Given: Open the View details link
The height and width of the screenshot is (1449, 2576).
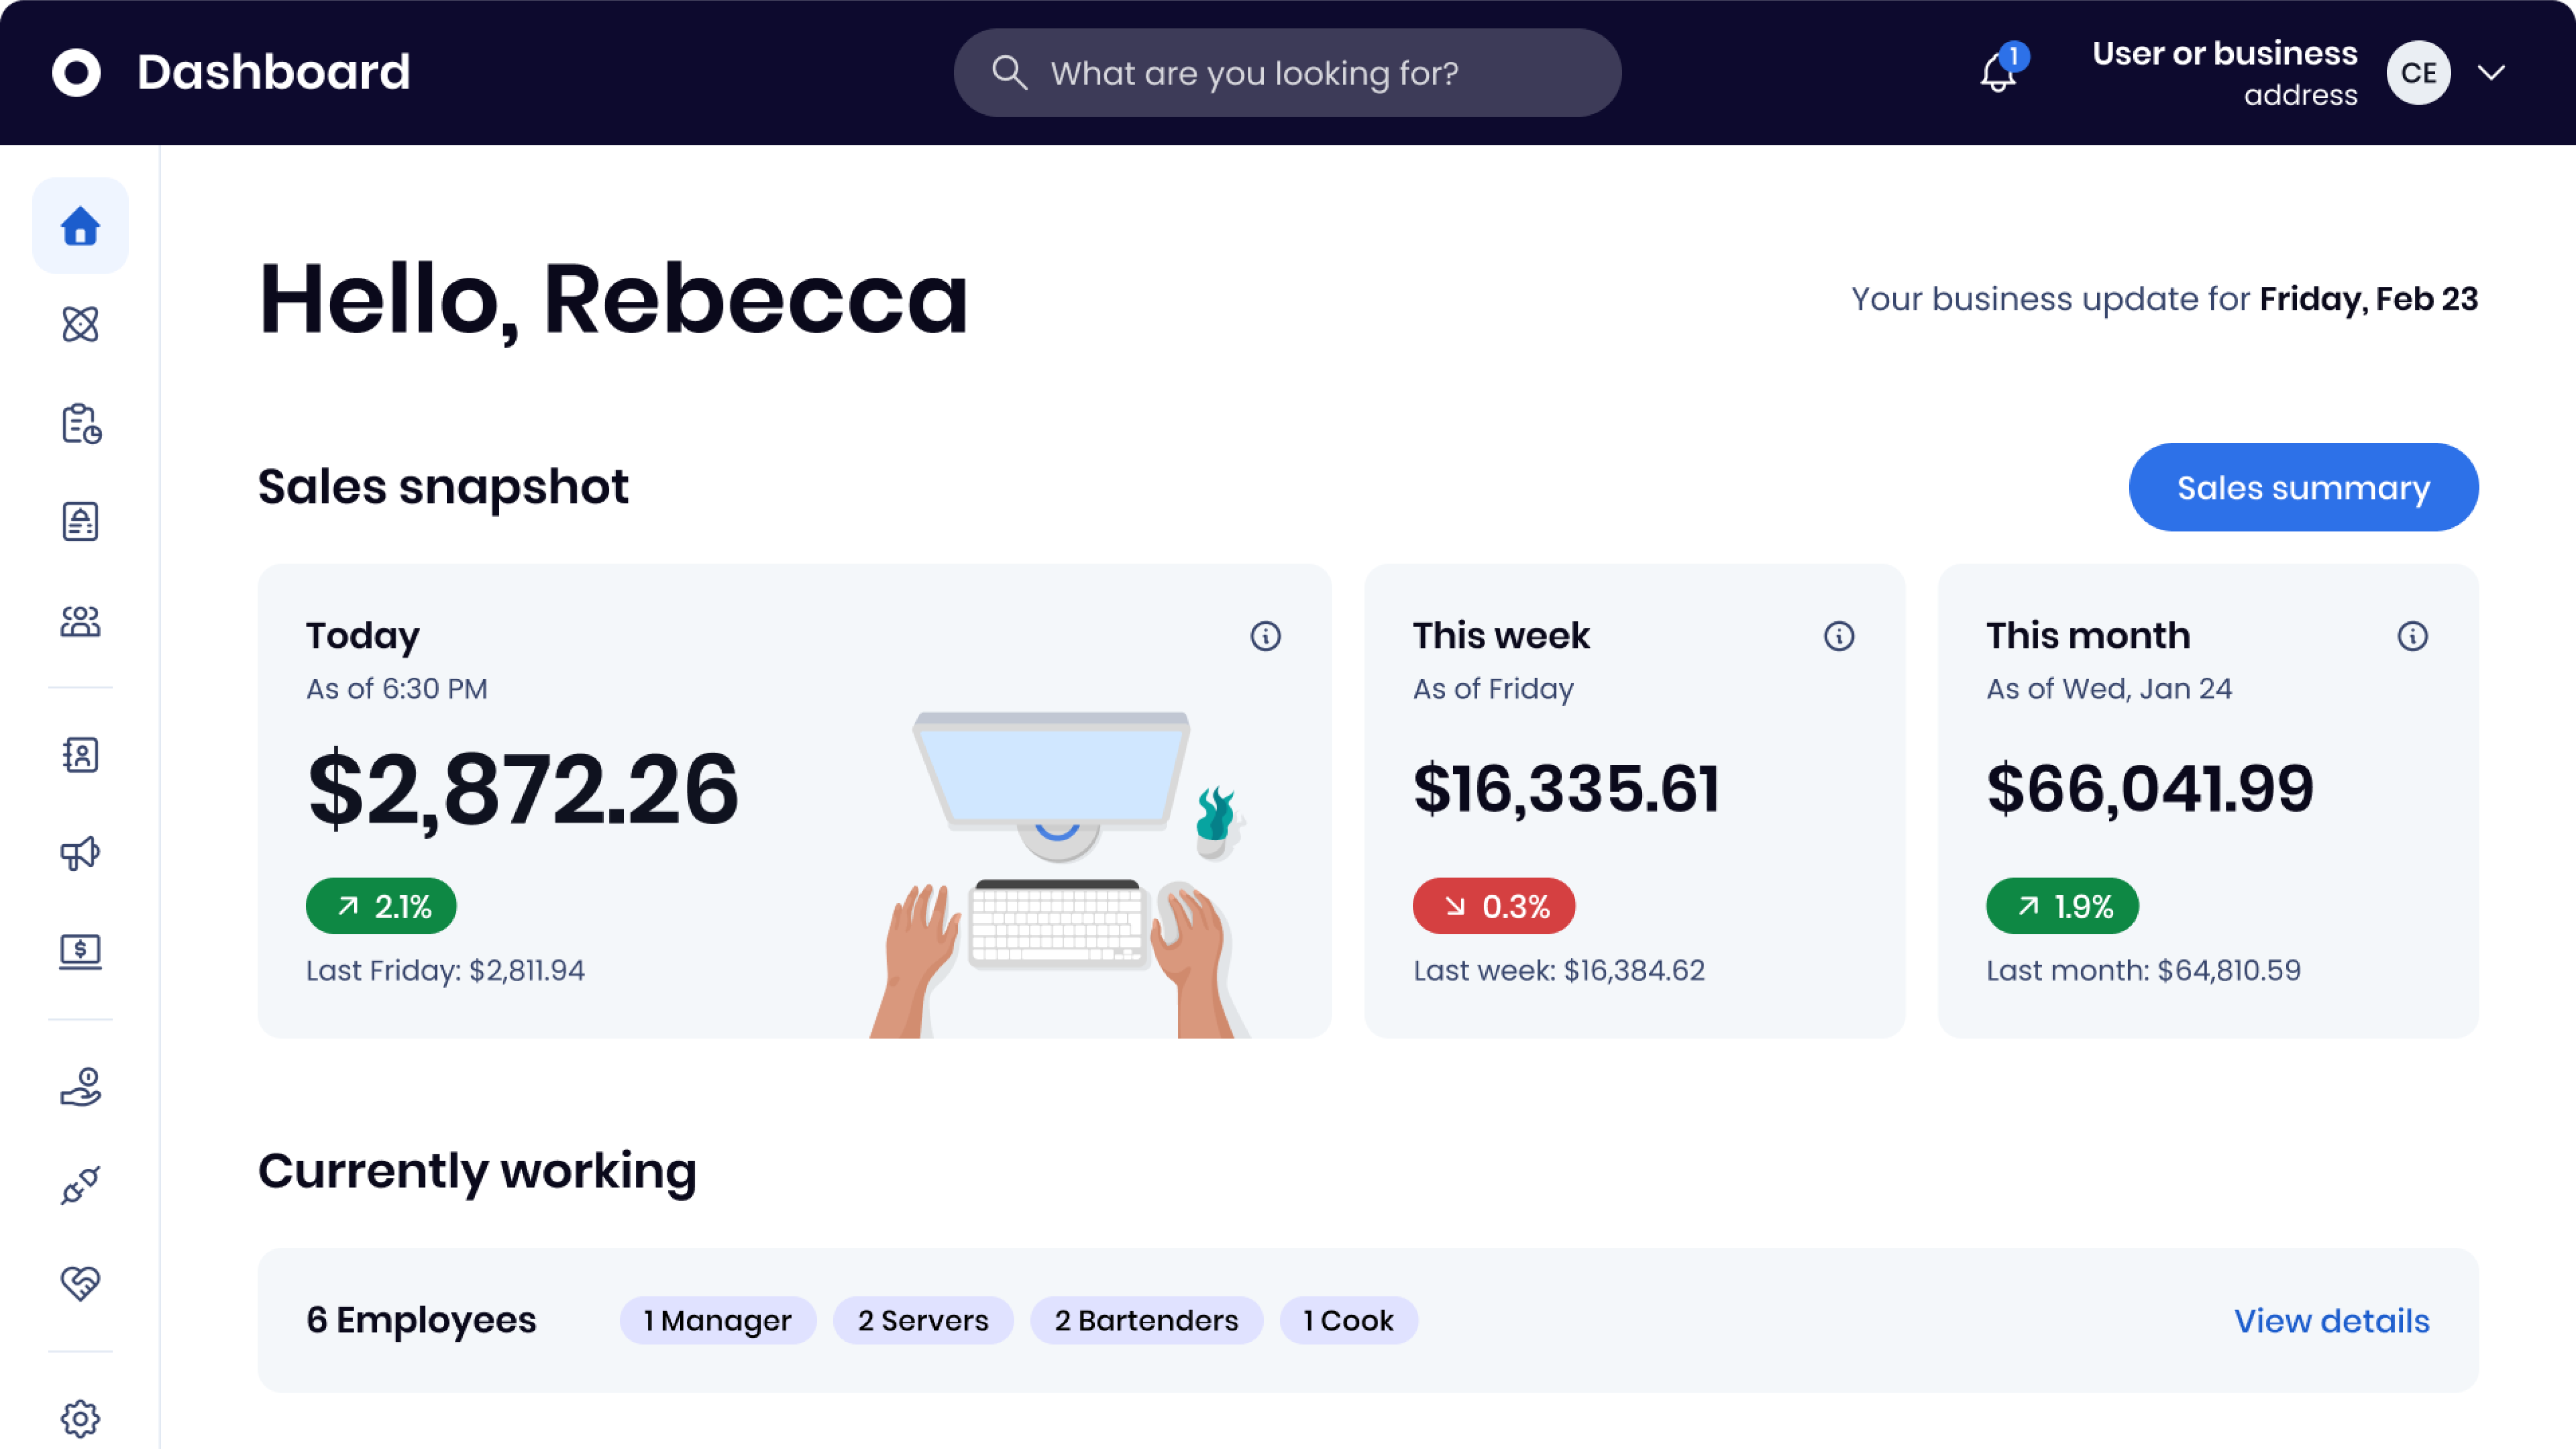Looking at the screenshot, I should (2331, 1321).
